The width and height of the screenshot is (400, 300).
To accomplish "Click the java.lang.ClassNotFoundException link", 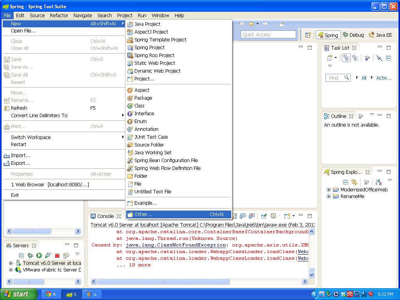I will click(x=176, y=245).
